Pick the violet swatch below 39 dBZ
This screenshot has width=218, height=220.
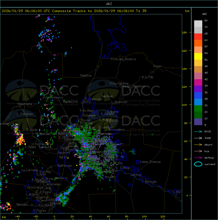[x=198, y=89]
